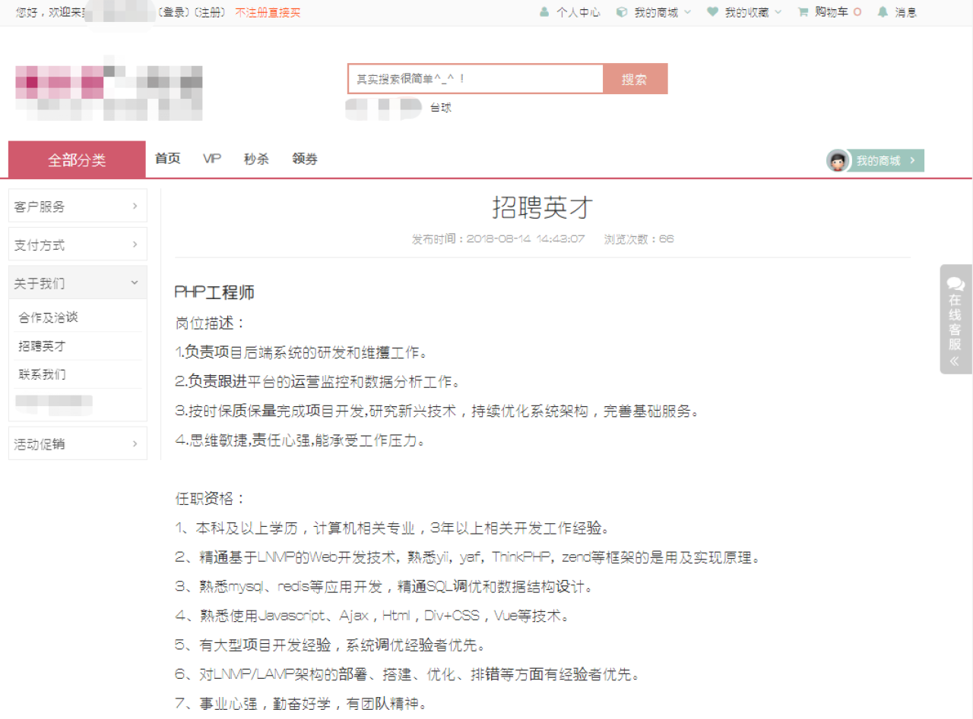Open the online customer service chat bubble icon
The width and height of the screenshot is (973, 719).
956,282
